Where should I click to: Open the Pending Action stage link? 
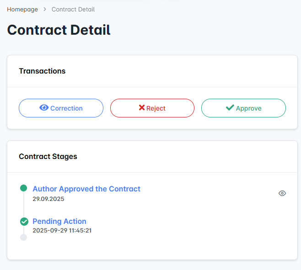click(59, 222)
